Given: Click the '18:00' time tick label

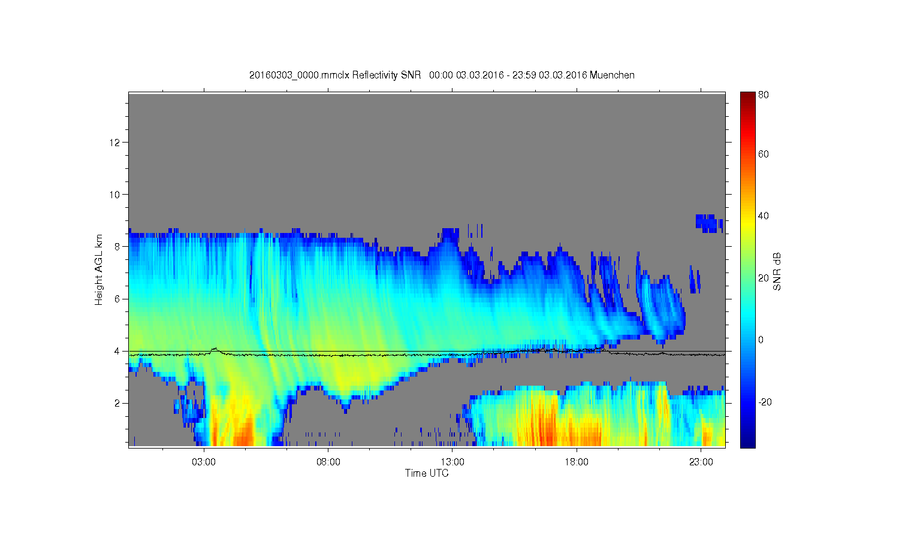Looking at the screenshot, I should point(577,462).
